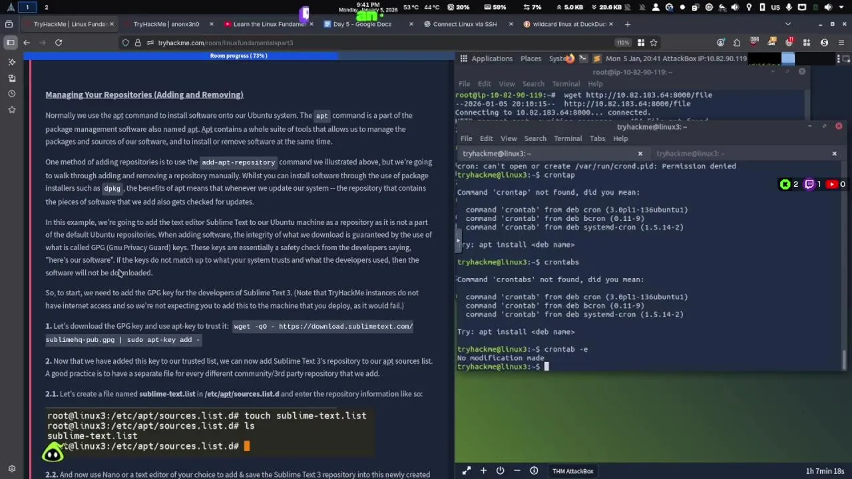Select workspace 1 in the top bar

[x=27, y=7]
